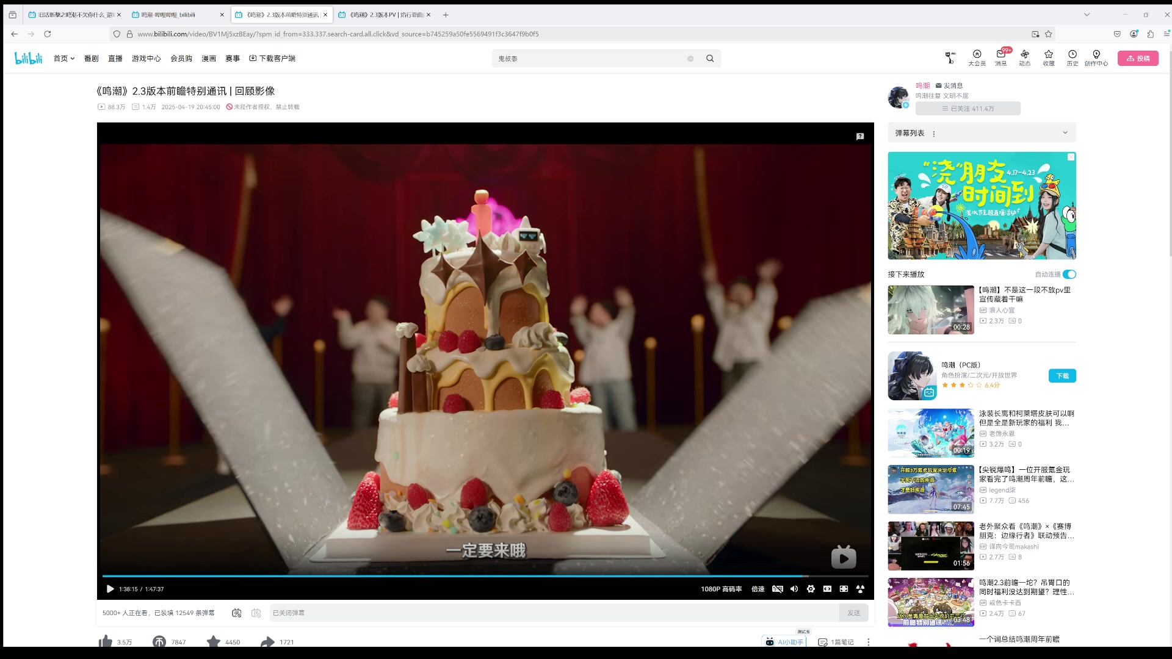Open the 倍速 playback speed menu
This screenshot has height=659, width=1172.
click(x=758, y=589)
